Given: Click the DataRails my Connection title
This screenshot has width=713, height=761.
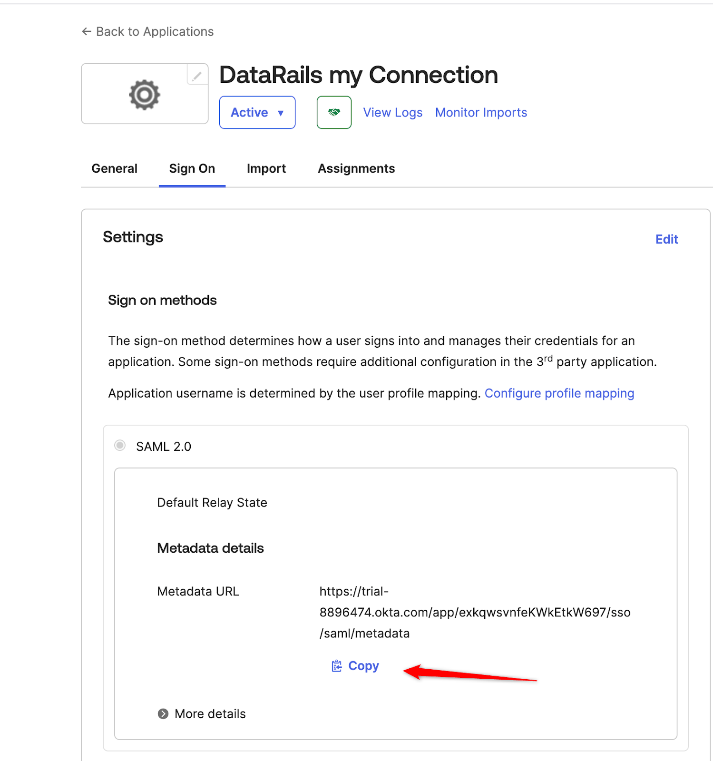Looking at the screenshot, I should click(x=359, y=75).
